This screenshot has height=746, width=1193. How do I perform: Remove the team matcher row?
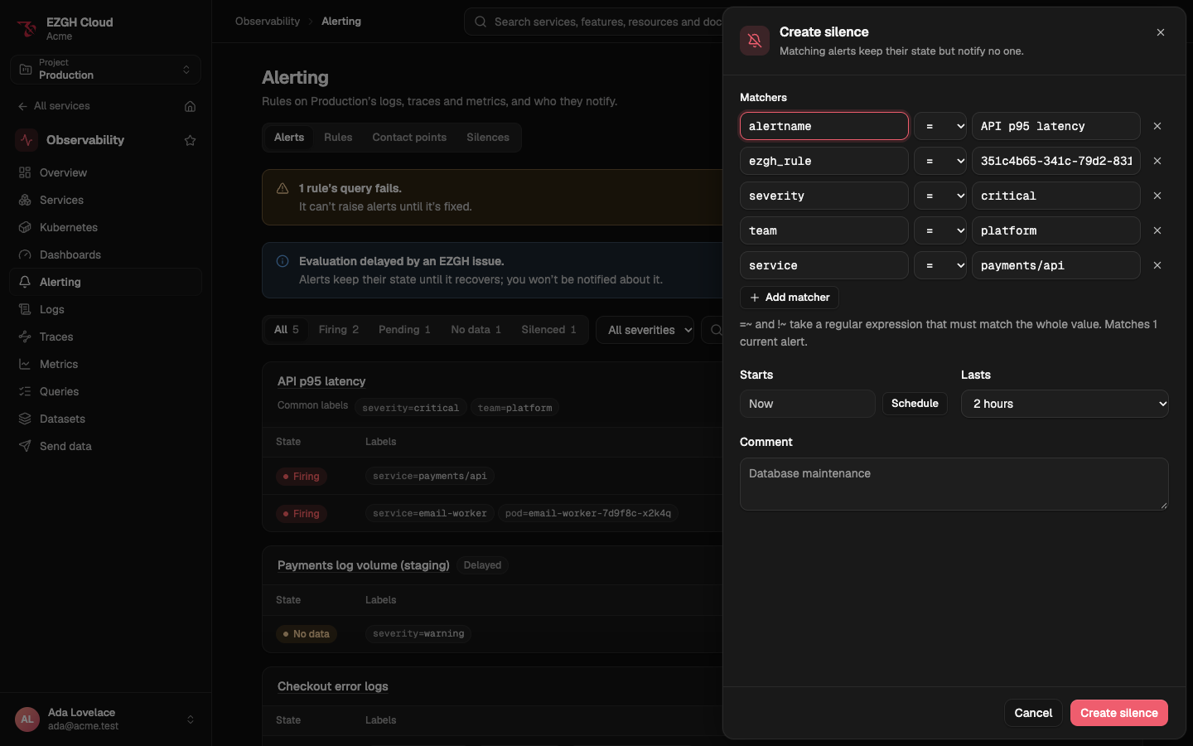(1157, 230)
